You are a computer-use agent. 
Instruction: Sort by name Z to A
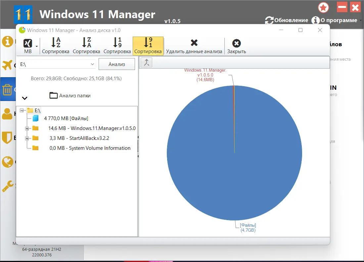point(86,46)
